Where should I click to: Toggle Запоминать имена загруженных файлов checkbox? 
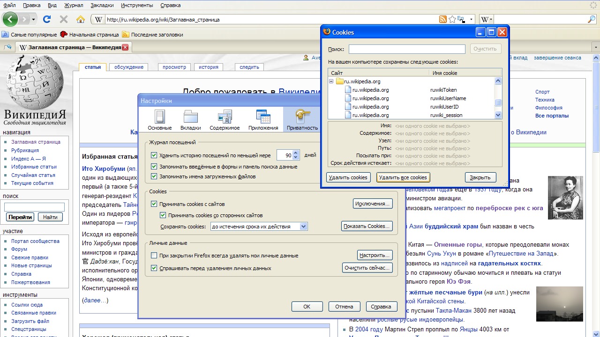[154, 176]
